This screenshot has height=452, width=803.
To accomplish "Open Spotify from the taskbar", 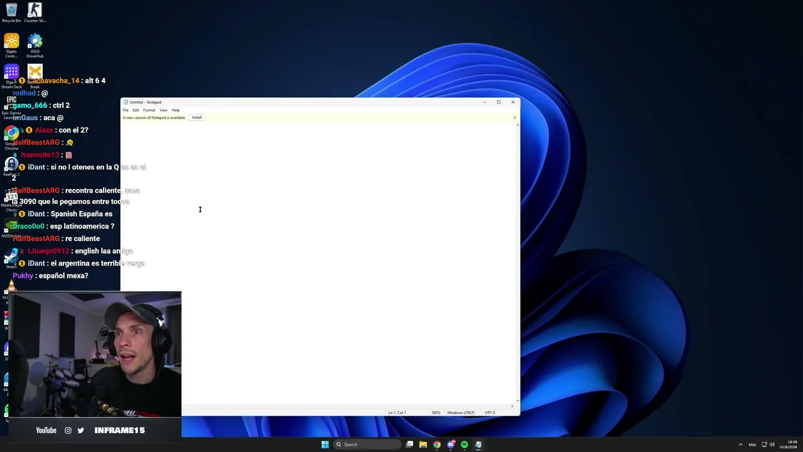I will (x=464, y=444).
